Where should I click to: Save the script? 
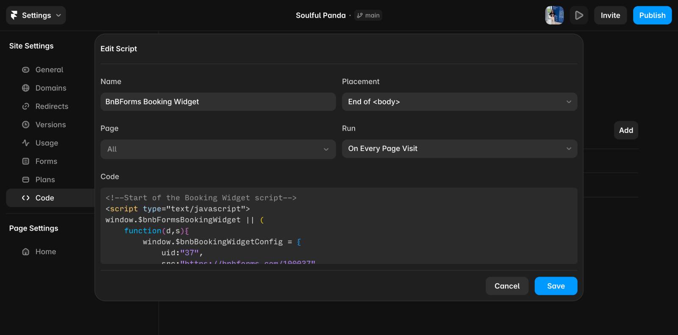[556, 286]
